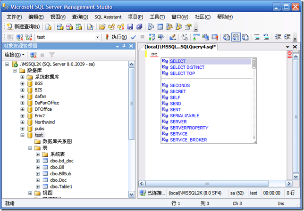Choose SELECT from the autocomplete list
304x211 pixels.
(x=206, y=61)
